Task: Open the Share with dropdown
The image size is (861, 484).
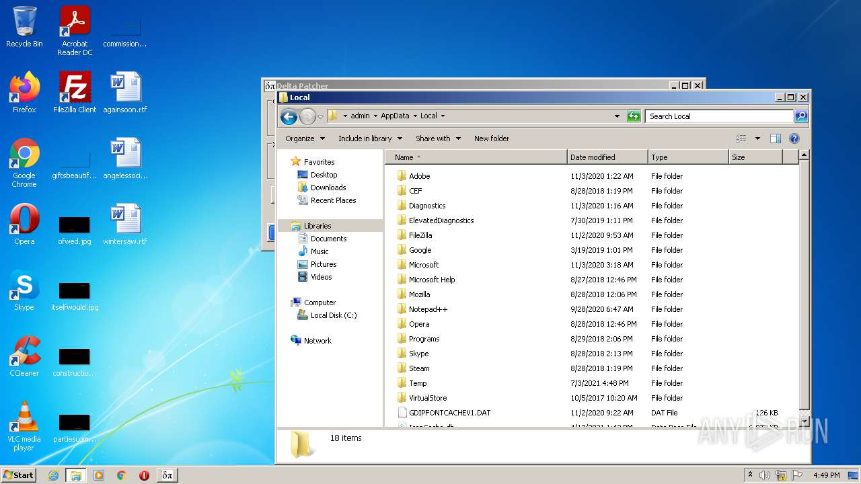Action: point(439,138)
